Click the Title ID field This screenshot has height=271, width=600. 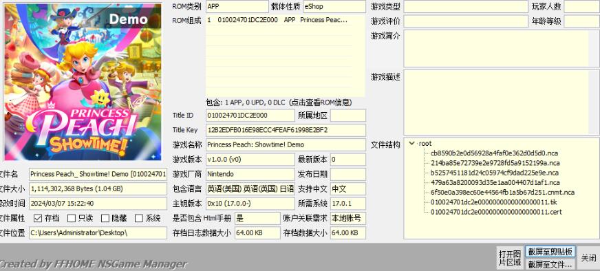tap(250, 116)
